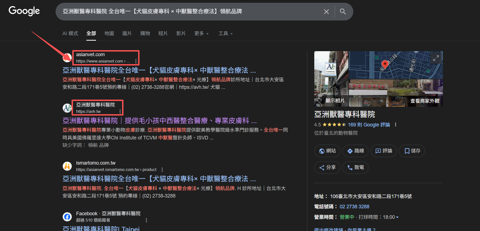Click the magnifier search icon
Screen dimensions: 480x231
pyautogui.click(x=343, y=12)
